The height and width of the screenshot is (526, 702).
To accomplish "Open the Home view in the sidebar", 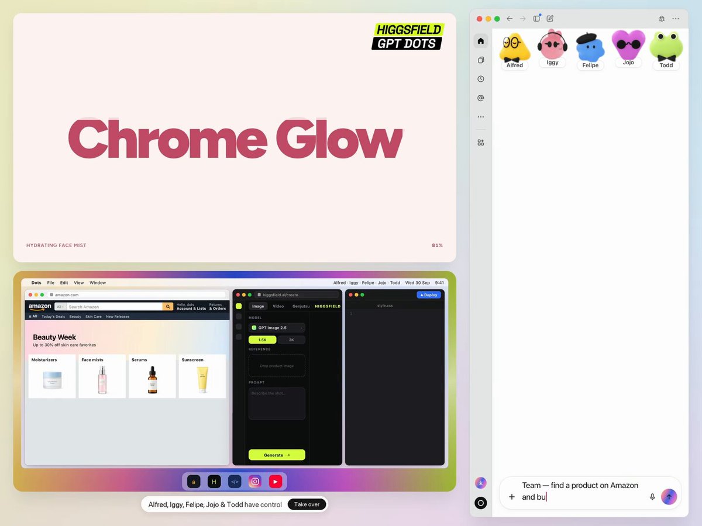I will [x=481, y=41].
